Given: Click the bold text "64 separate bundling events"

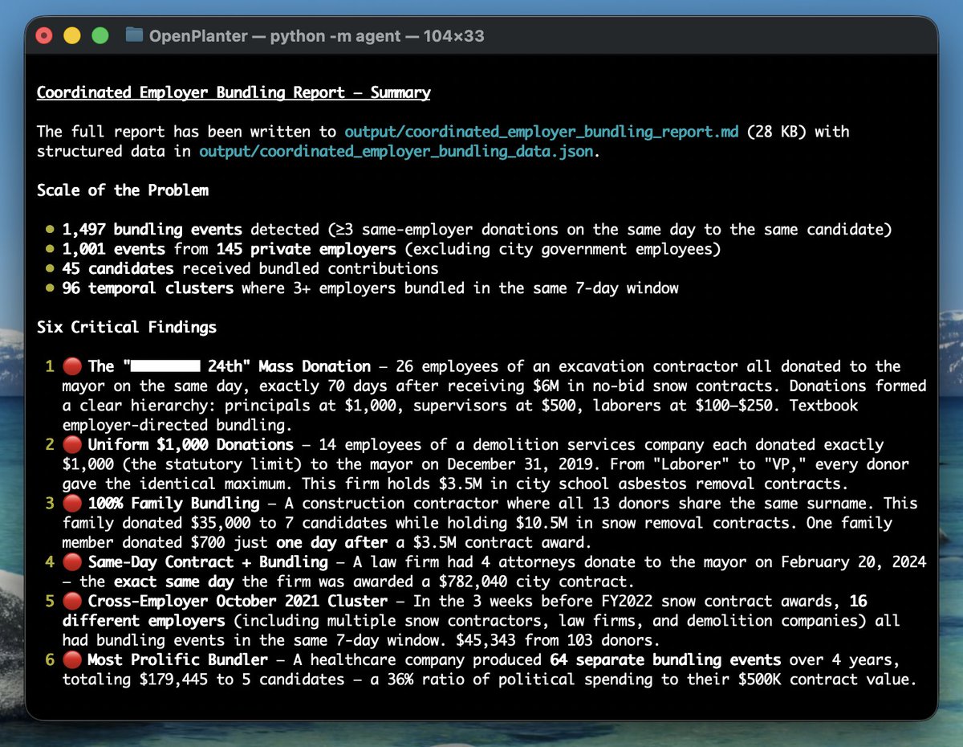Looking at the screenshot, I should click(x=665, y=659).
